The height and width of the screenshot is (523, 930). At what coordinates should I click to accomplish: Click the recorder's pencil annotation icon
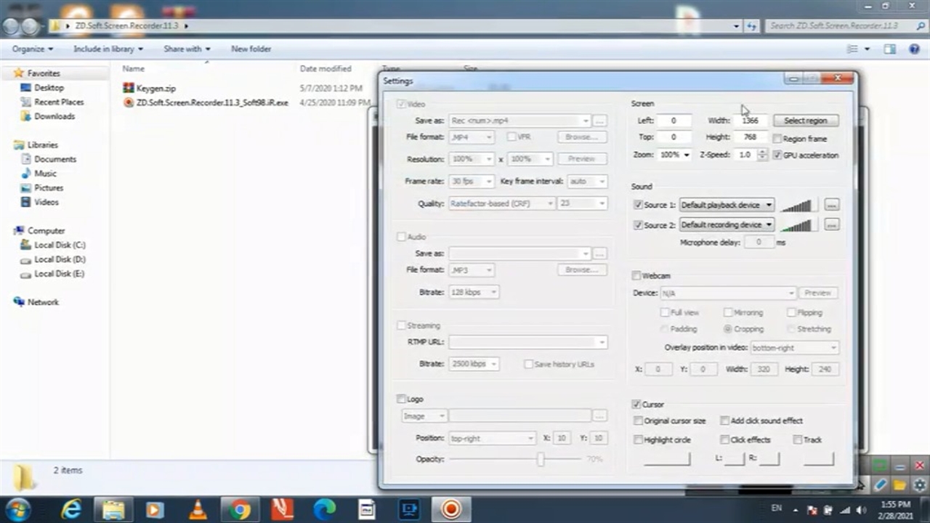tap(881, 485)
